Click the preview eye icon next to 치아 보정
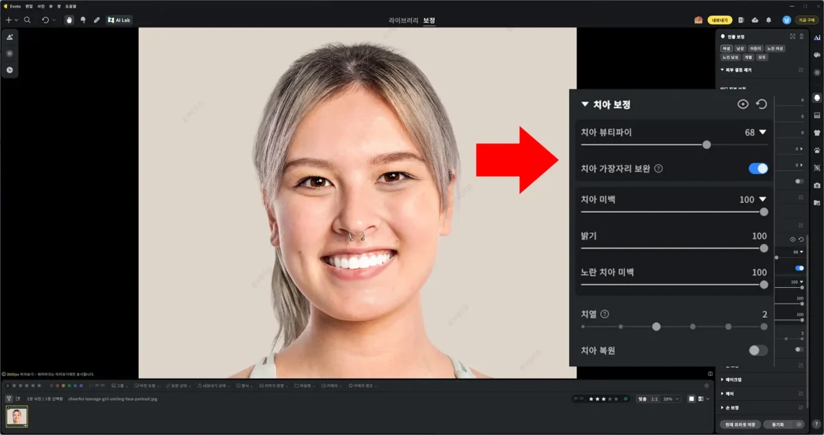 [743, 104]
